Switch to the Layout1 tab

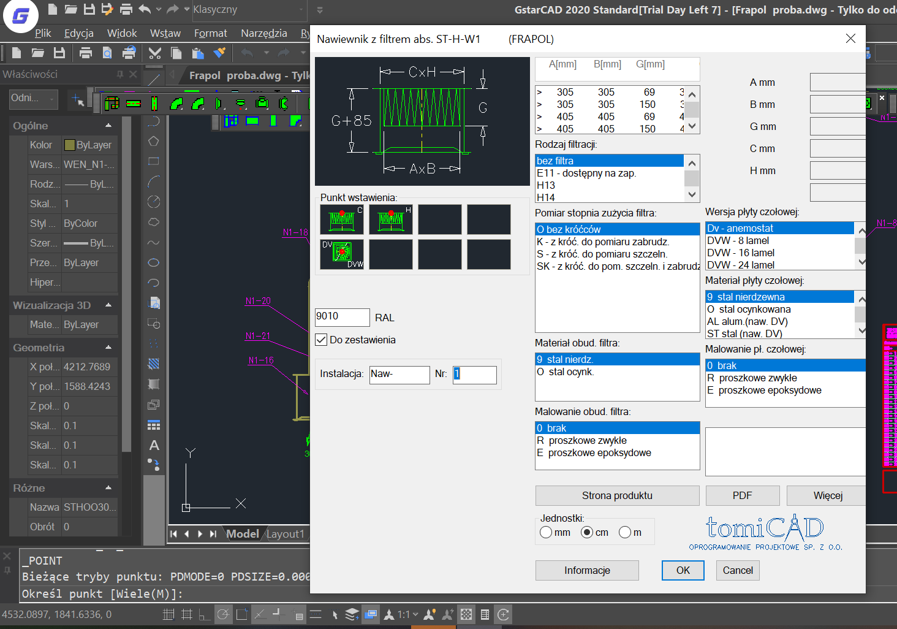tap(285, 534)
